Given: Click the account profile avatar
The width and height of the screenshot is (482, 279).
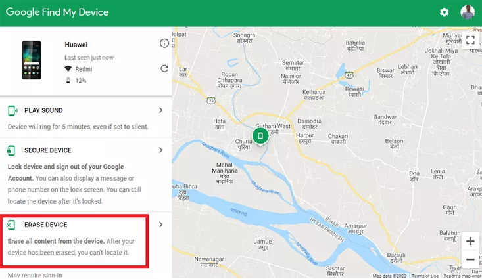Looking at the screenshot, I should (x=468, y=12).
